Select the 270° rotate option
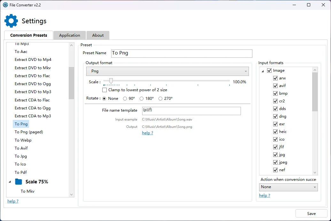 [160, 99]
